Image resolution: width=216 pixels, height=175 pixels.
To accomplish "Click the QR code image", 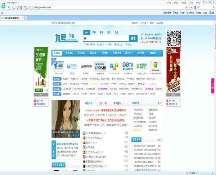I will coord(174,38).
